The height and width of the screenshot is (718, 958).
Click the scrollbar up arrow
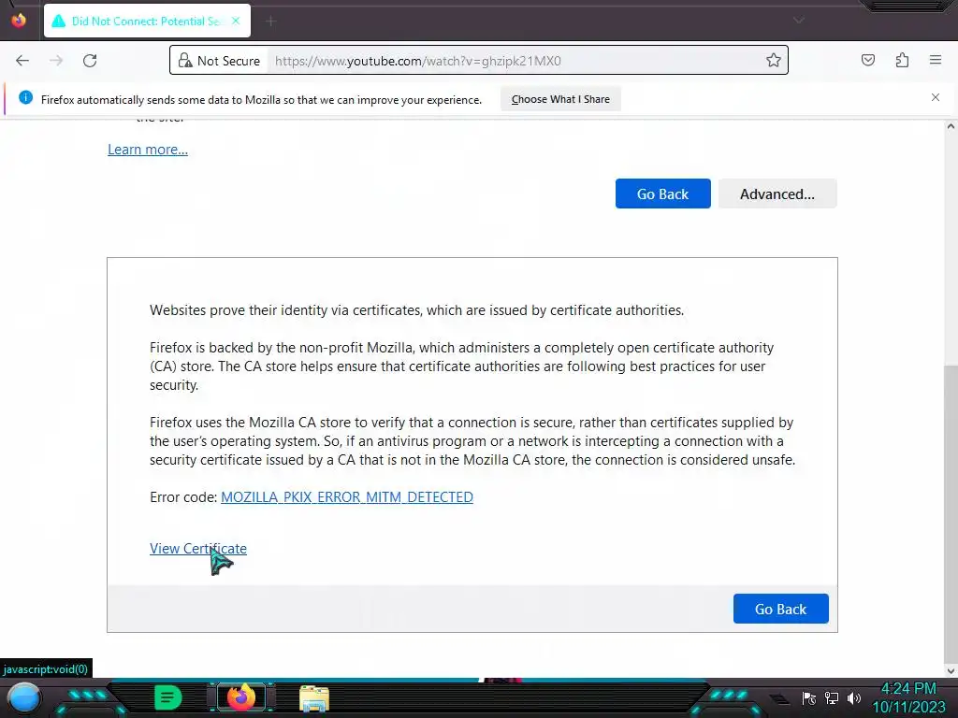(951, 126)
